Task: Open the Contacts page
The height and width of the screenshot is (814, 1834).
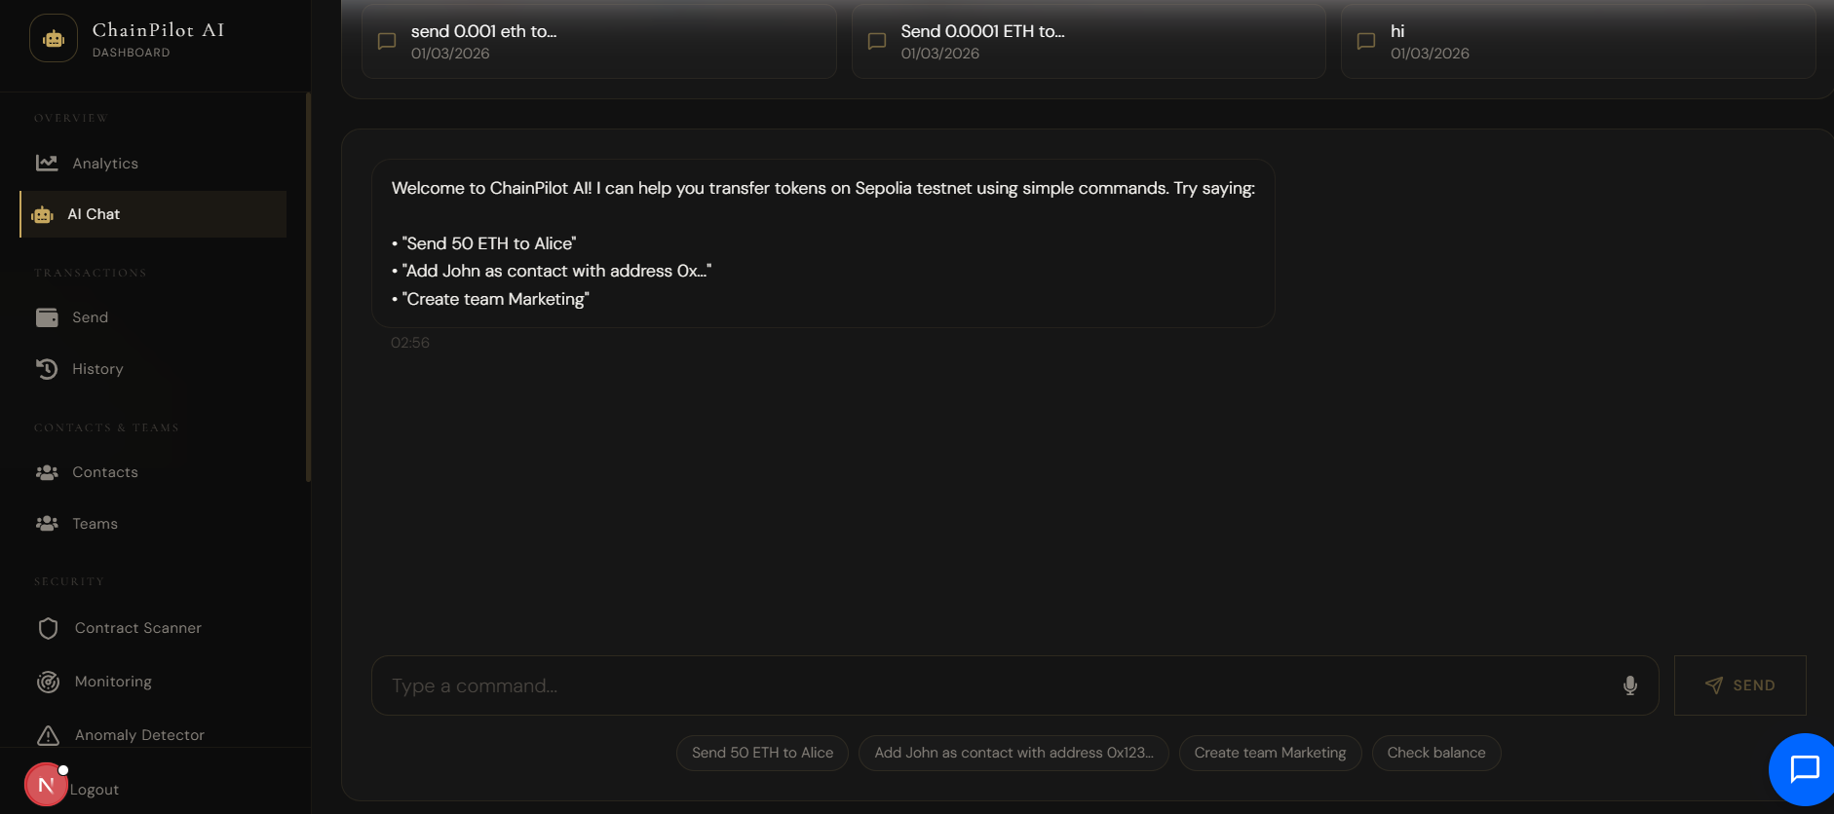Action: point(104,472)
